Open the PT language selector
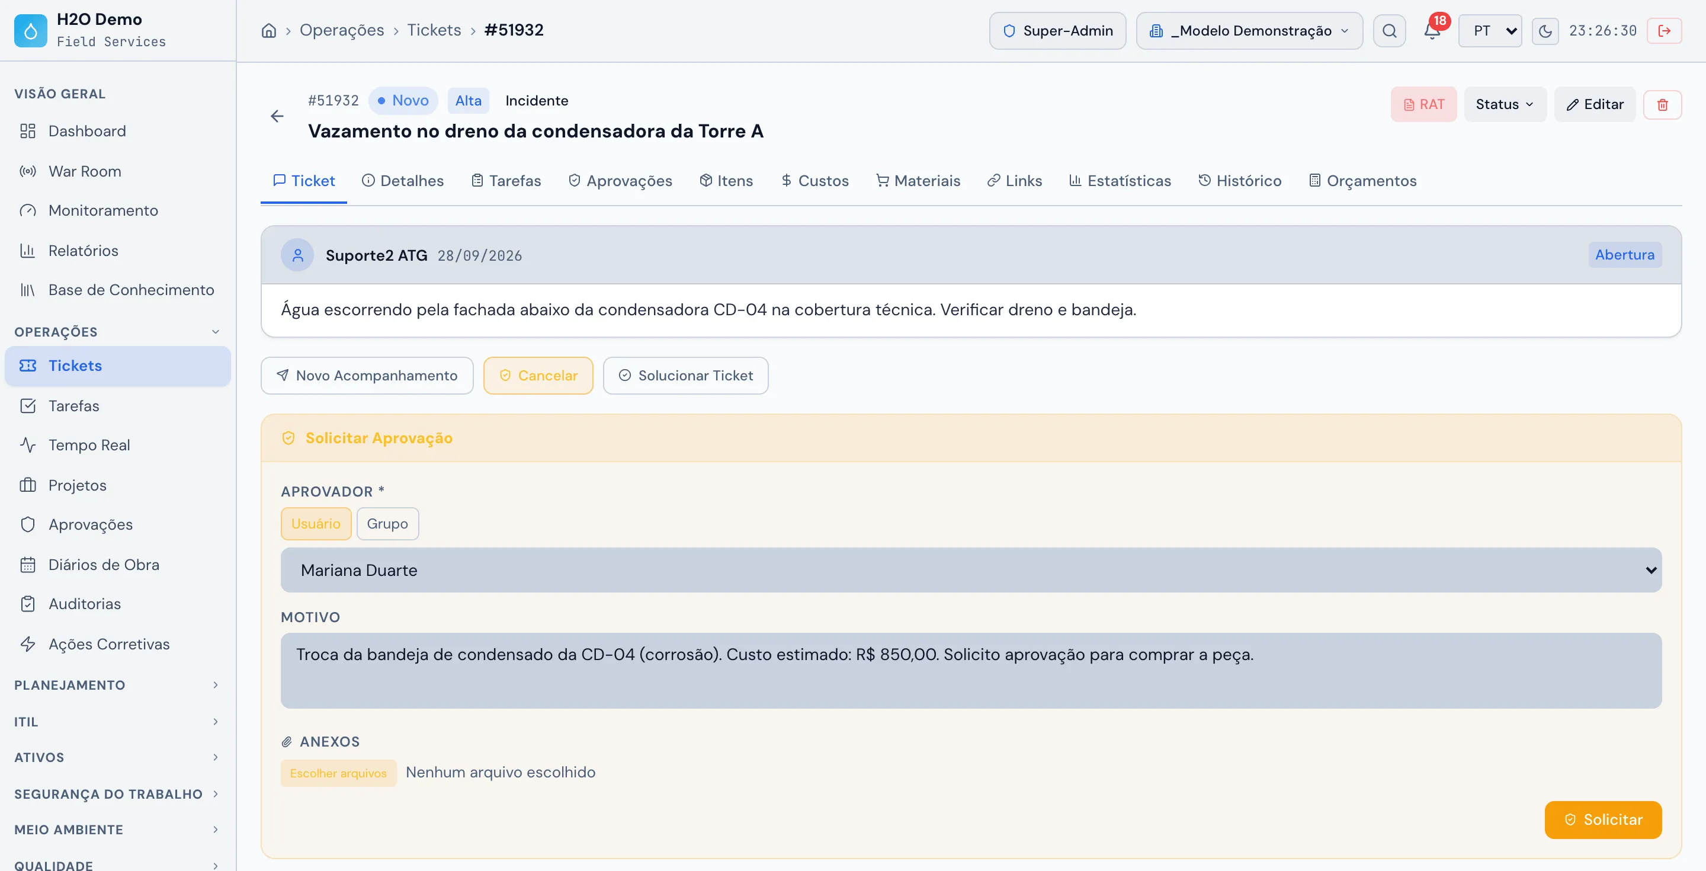The image size is (1706, 871). click(1490, 30)
